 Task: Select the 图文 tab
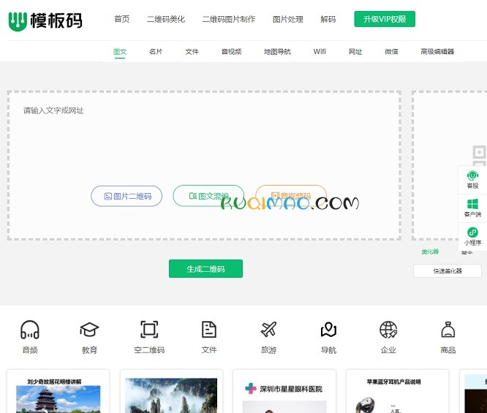point(120,52)
